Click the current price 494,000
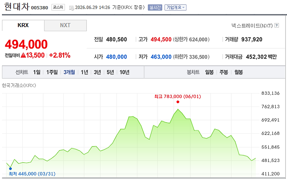Image resolution: width=287 pixels, height=179 pixels. [x=26, y=44]
